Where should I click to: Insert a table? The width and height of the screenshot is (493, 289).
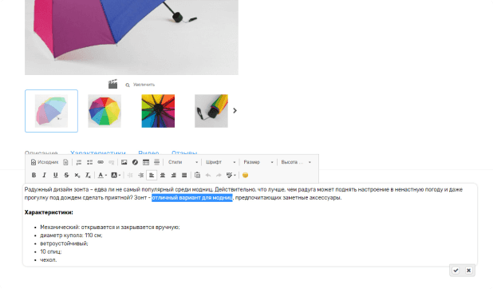click(x=146, y=162)
